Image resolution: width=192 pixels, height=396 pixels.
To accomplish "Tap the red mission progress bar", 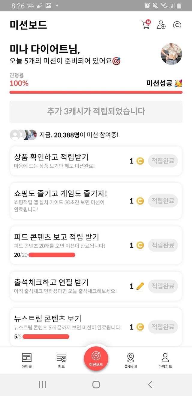I will pos(96,92).
